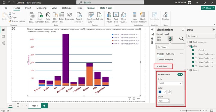Collapse the Horizontal subsection

(x=159, y=75)
